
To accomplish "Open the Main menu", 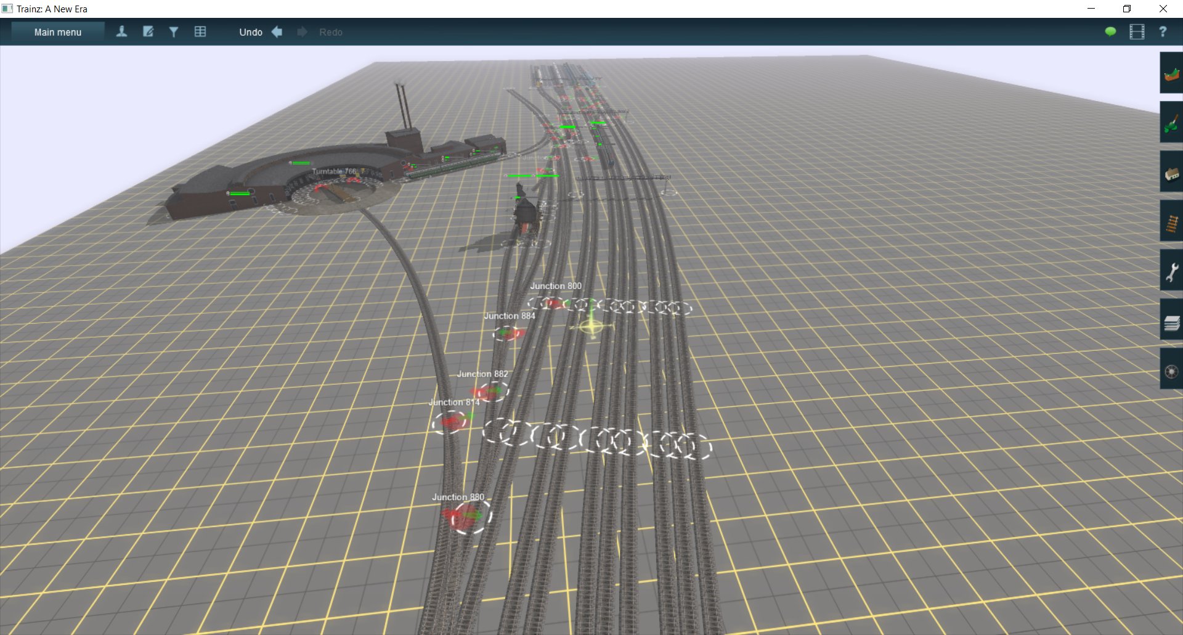I will [58, 32].
